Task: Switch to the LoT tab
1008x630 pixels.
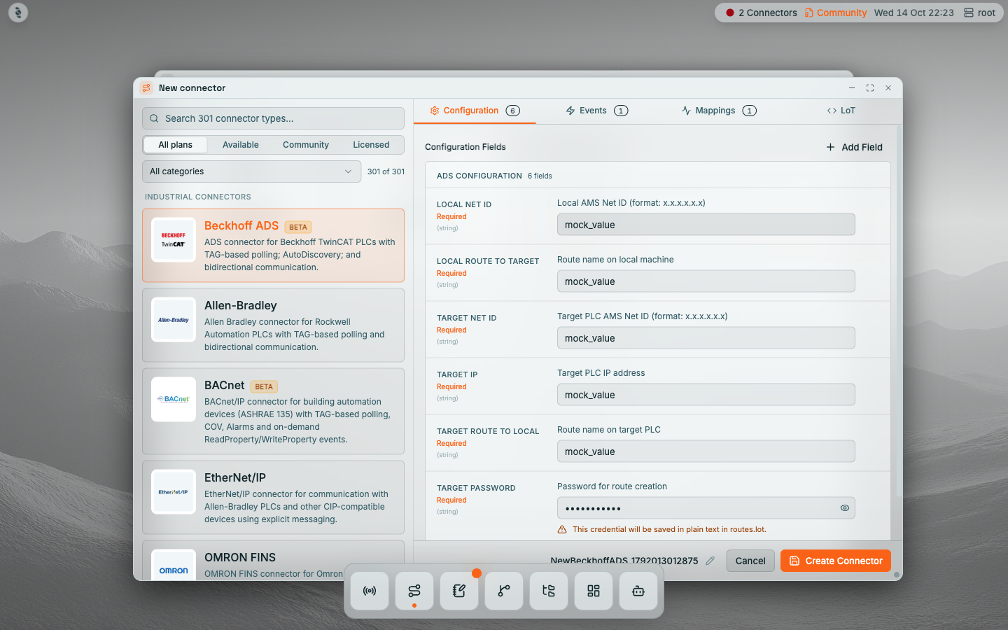Action: coord(841,111)
